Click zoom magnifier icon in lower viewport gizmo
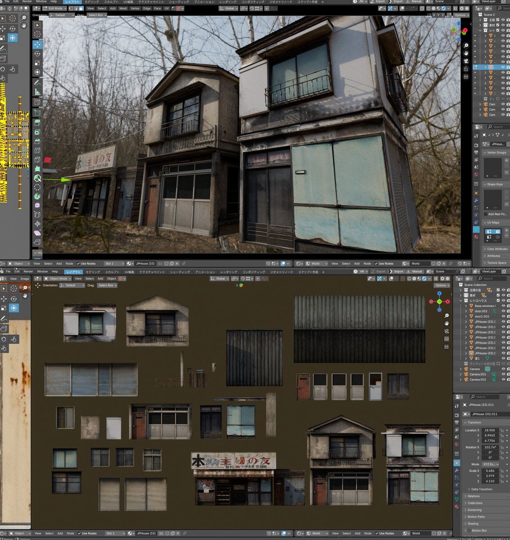 pos(447,316)
